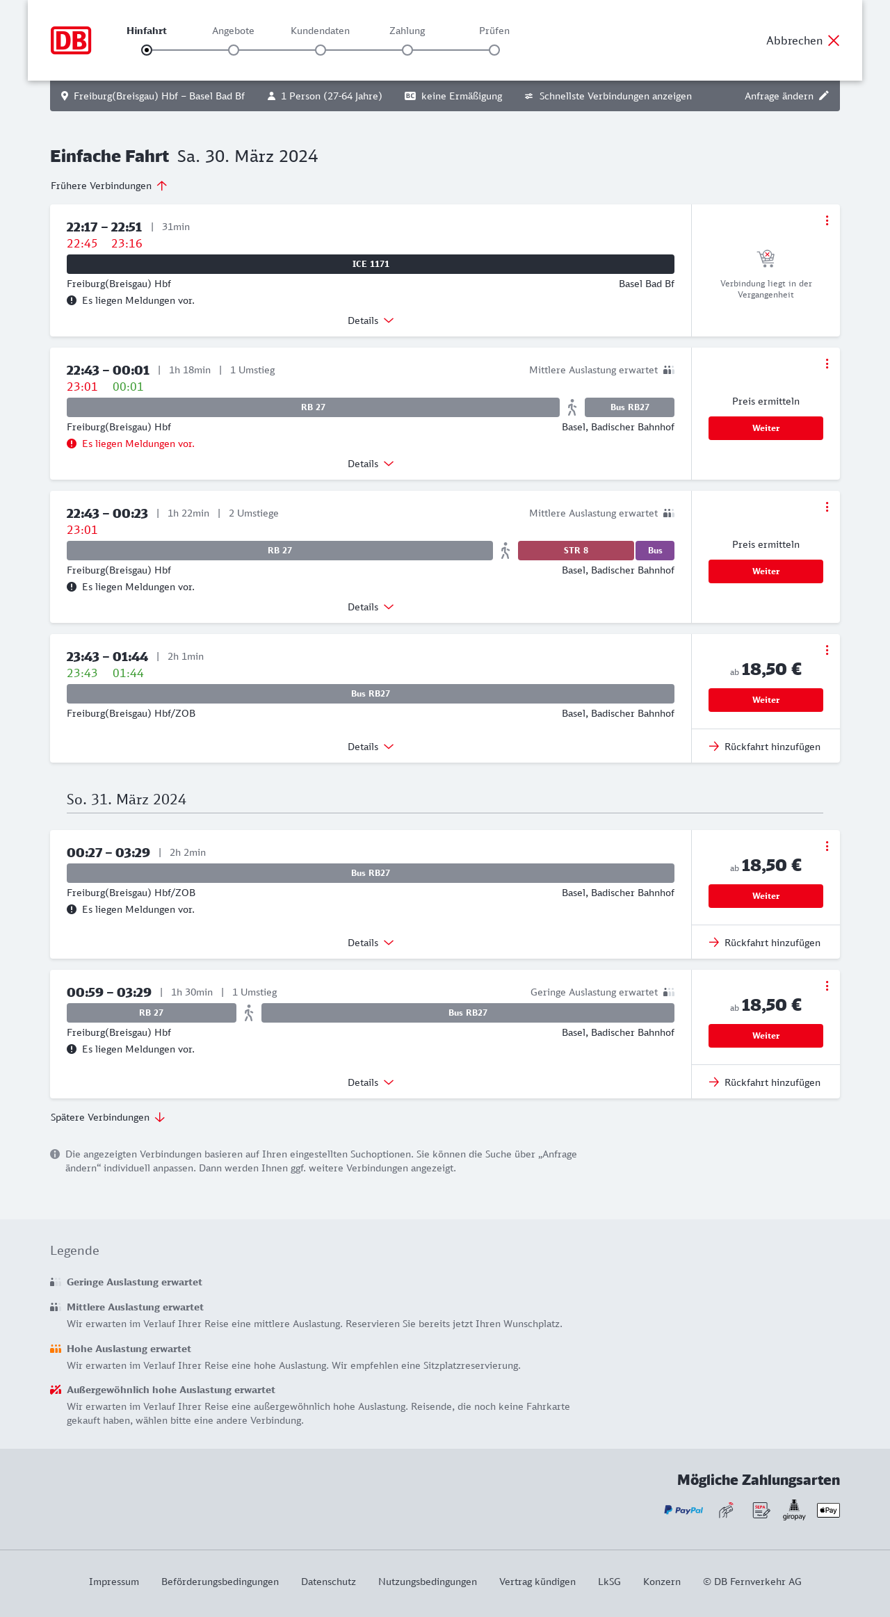Add Rückfahrt to the 00:59–03:29 connection

pos(765,1082)
